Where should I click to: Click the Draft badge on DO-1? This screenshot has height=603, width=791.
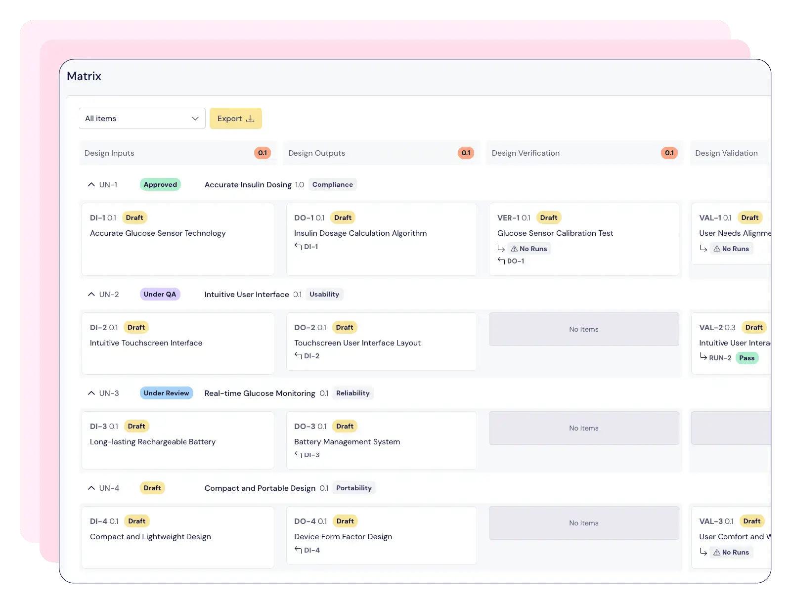pyautogui.click(x=343, y=217)
